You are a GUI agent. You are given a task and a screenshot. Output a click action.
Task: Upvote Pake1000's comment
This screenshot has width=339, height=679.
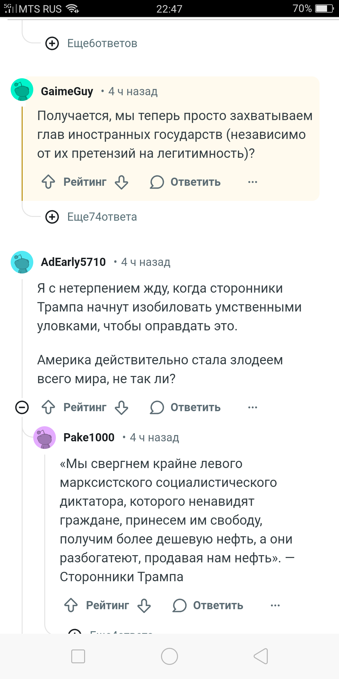point(71,605)
